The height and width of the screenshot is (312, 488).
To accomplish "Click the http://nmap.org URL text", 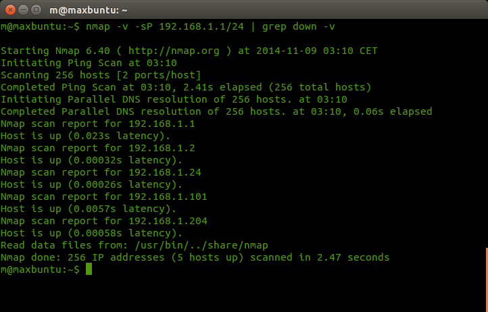I will pyautogui.click(x=174, y=51).
